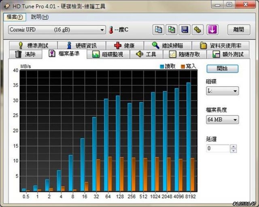Open the 資料夾使用率 folder usage tab
This screenshot has width=259, height=207.
(x=221, y=45)
